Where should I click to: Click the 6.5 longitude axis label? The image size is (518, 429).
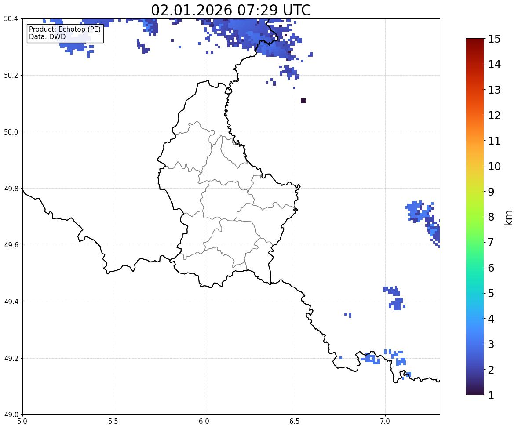tap(294, 422)
